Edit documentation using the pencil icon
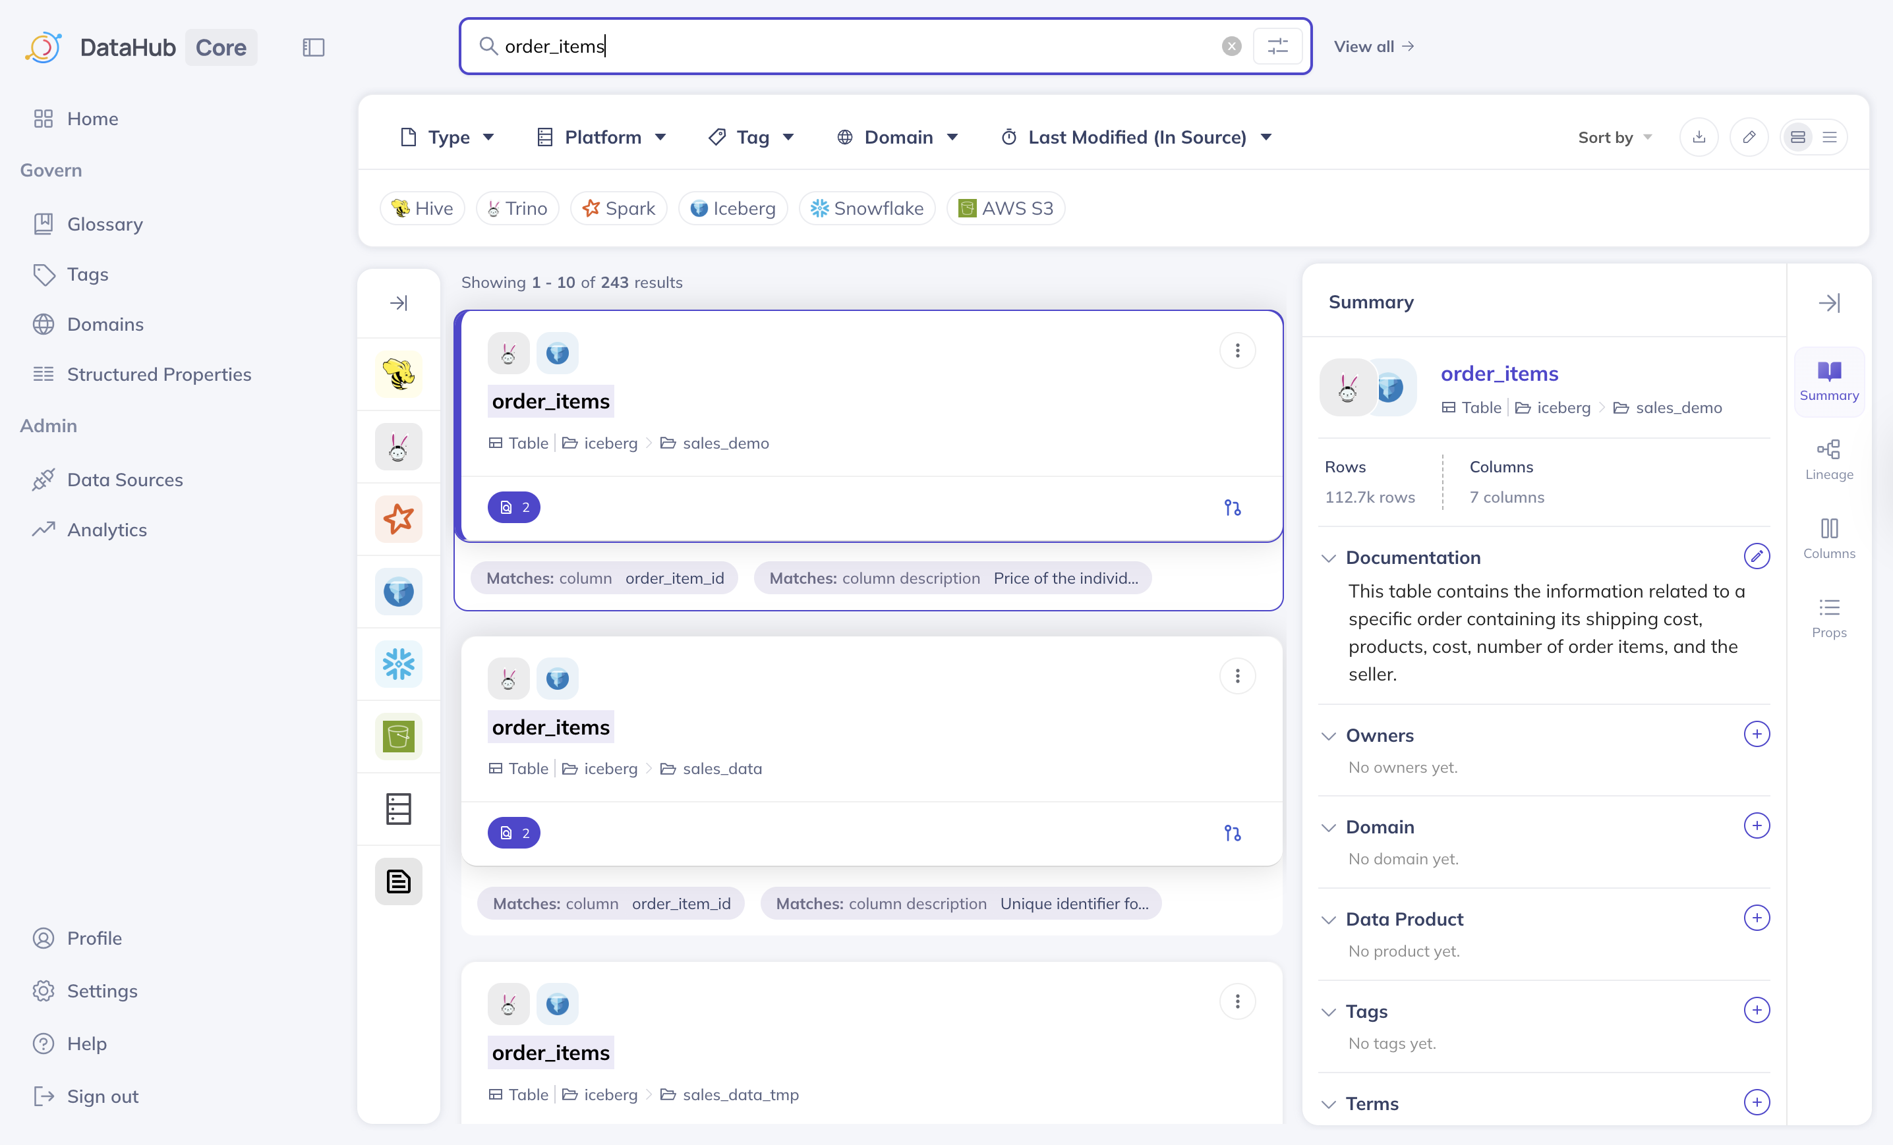1893x1145 pixels. 1757,556
